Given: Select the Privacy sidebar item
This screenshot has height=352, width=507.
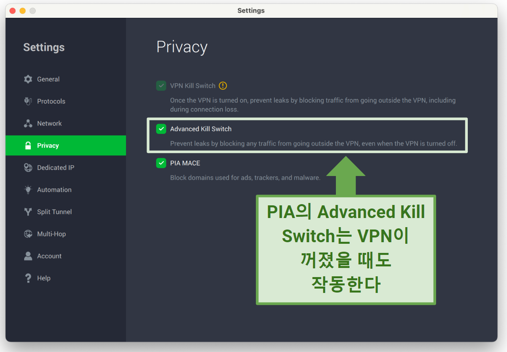Looking at the screenshot, I should [66, 145].
